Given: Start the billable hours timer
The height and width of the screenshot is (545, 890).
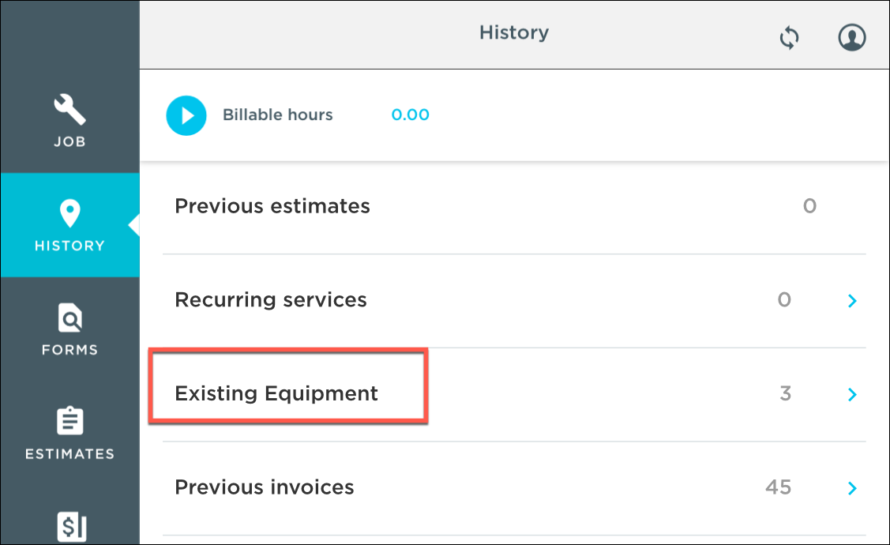Looking at the screenshot, I should (186, 115).
